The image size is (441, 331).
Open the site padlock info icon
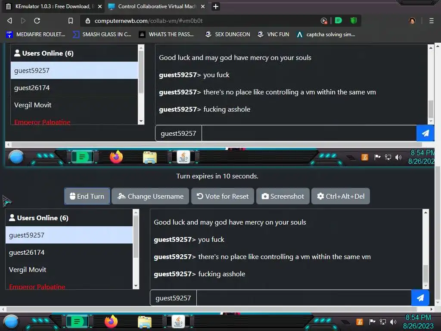pyautogui.click(x=88, y=21)
